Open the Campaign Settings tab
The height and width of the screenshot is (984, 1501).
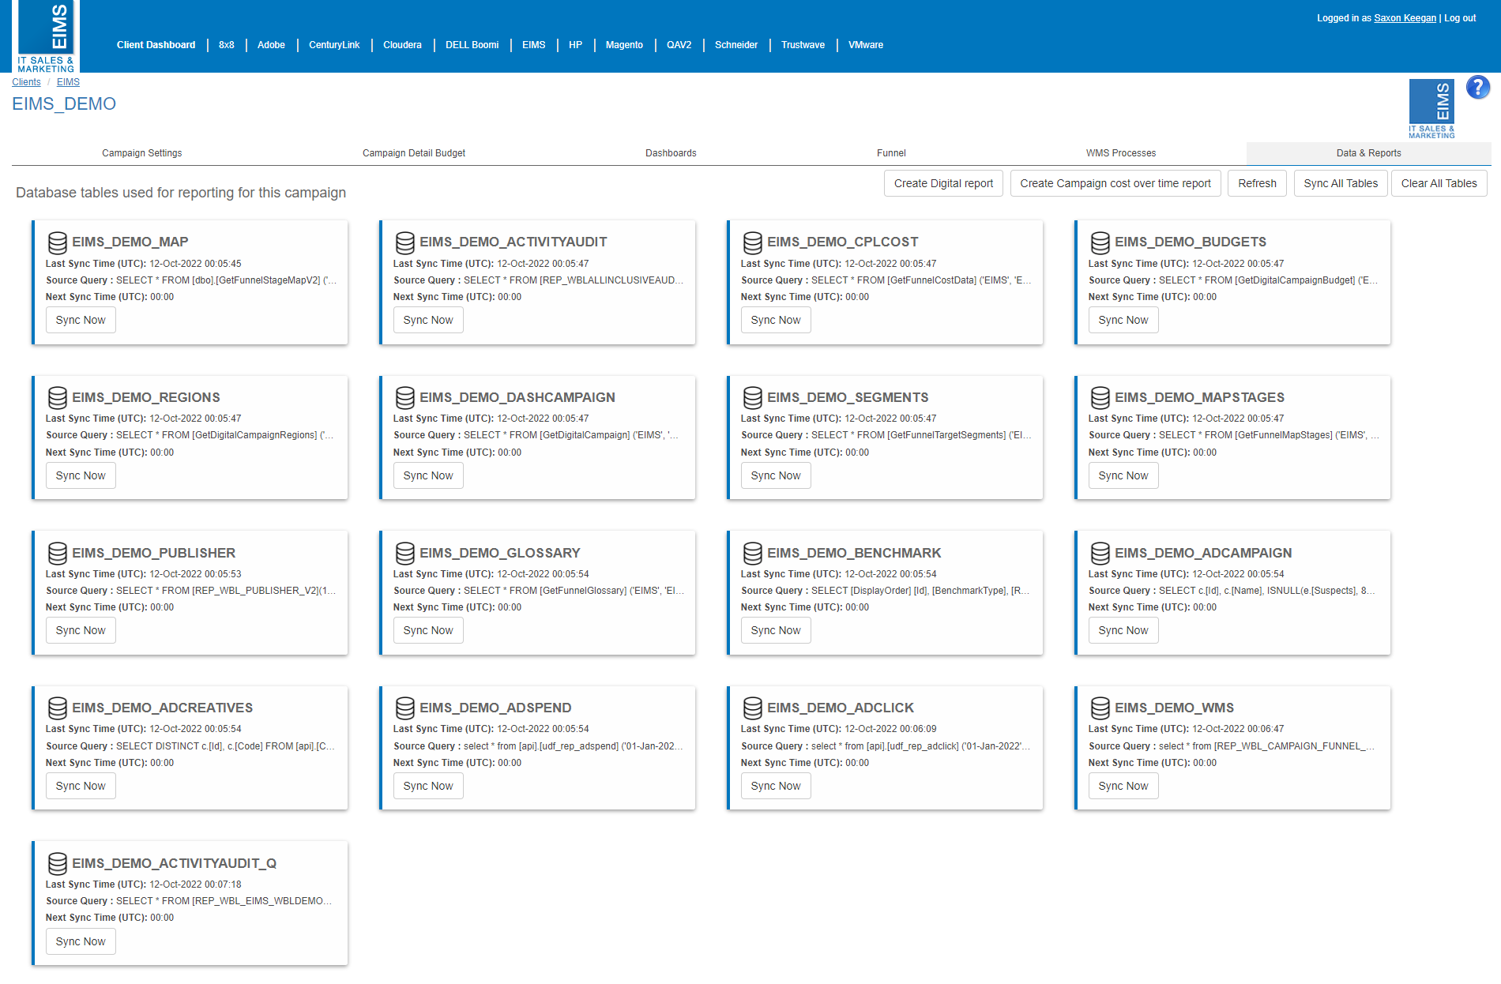(x=141, y=153)
